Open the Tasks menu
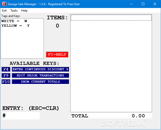The image size is (161, 130). (14, 11)
